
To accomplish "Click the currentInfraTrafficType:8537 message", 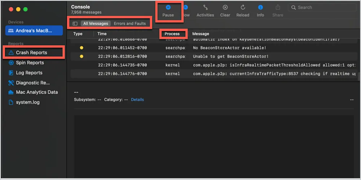I will [274, 74].
